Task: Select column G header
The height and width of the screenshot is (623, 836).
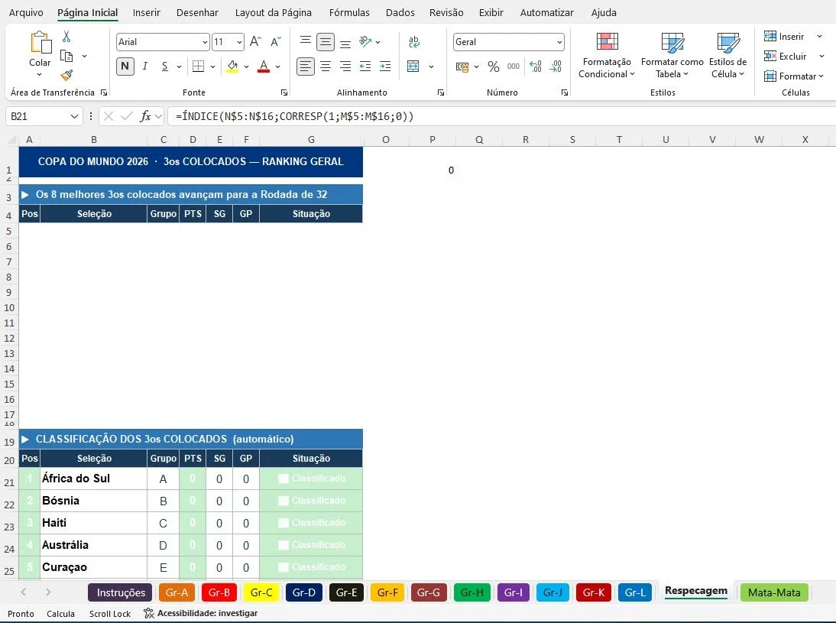Action: [x=311, y=140]
